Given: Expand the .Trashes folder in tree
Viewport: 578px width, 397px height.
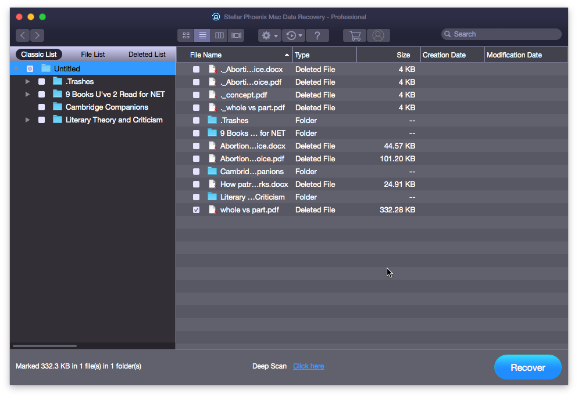Looking at the screenshot, I should pyautogui.click(x=28, y=82).
